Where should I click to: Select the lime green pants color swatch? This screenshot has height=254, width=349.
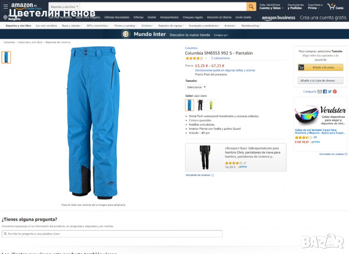tap(211, 105)
